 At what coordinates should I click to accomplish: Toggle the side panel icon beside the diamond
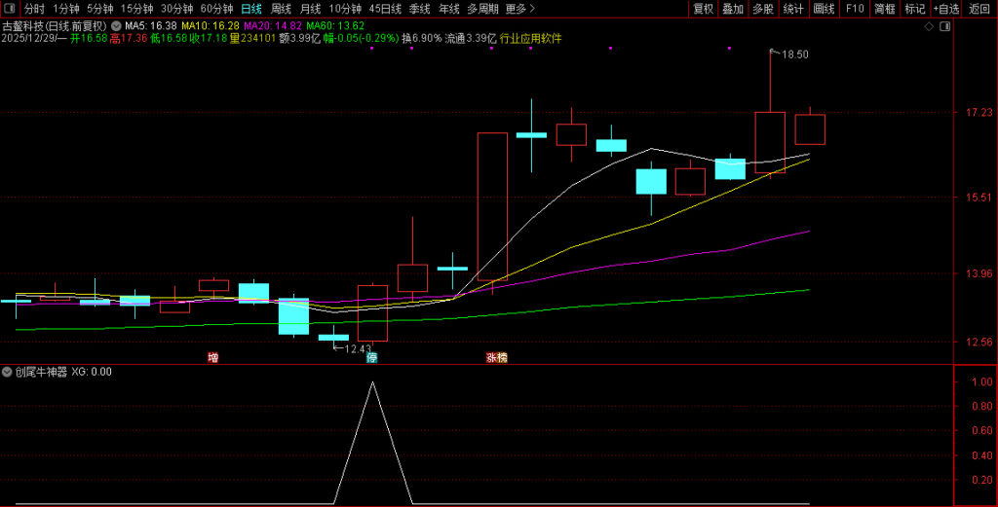coord(942,27)
